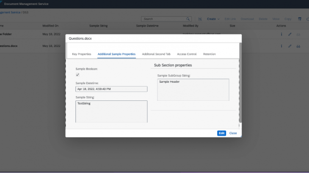The width and height of the screenshot is (309, 173).
Task: Toggle the Sample Boolean checkbox
Action: tap(77, 75)
